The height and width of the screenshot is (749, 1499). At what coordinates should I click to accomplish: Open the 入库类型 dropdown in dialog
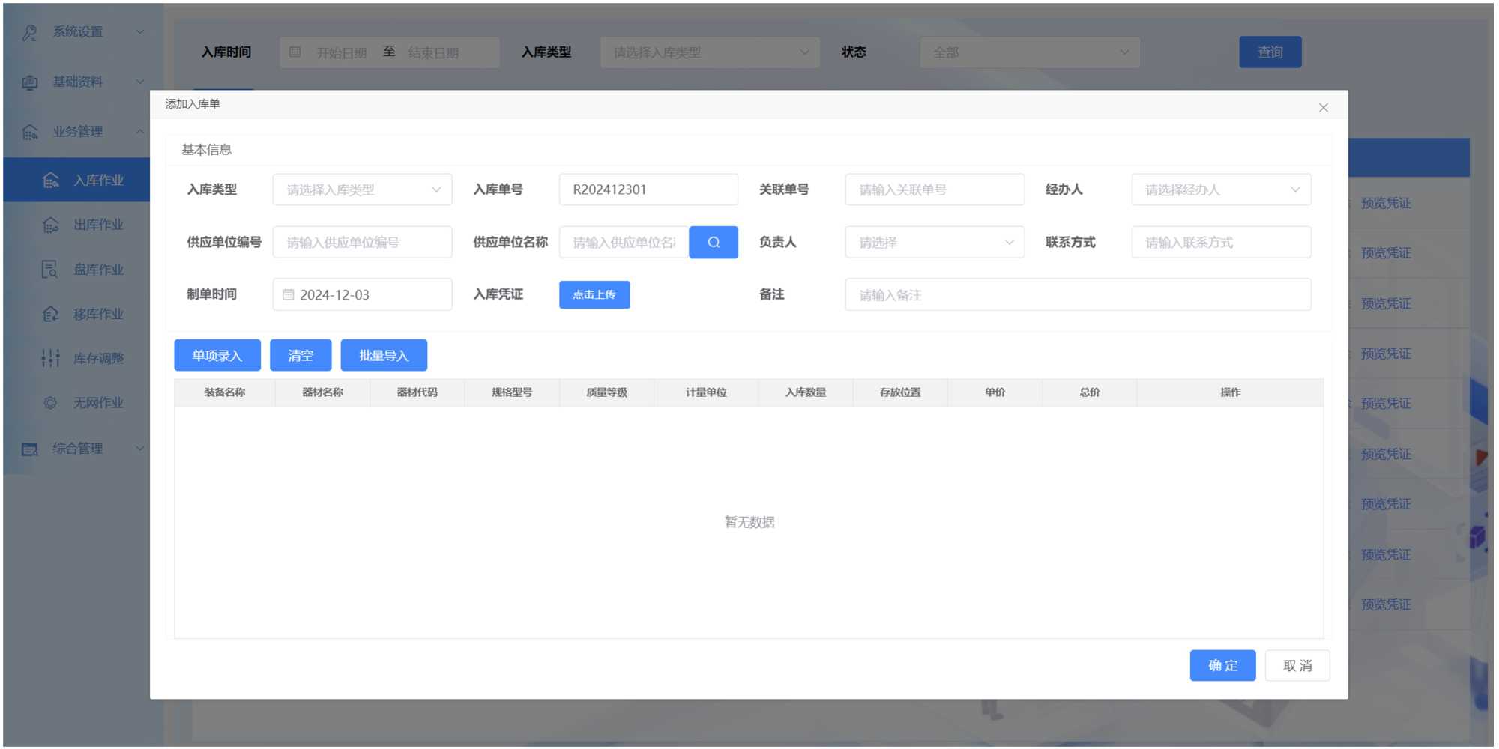362,190
